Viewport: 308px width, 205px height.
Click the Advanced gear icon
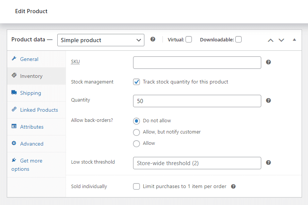[14, 143]
